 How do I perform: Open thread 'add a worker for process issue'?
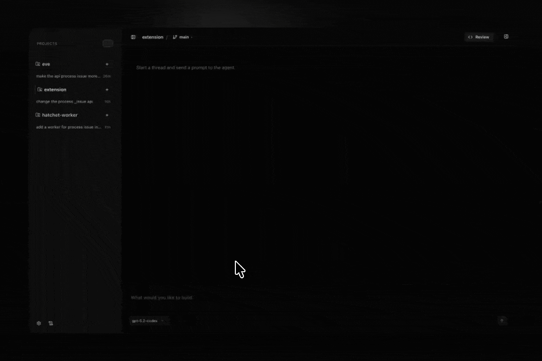coord(68,127)
